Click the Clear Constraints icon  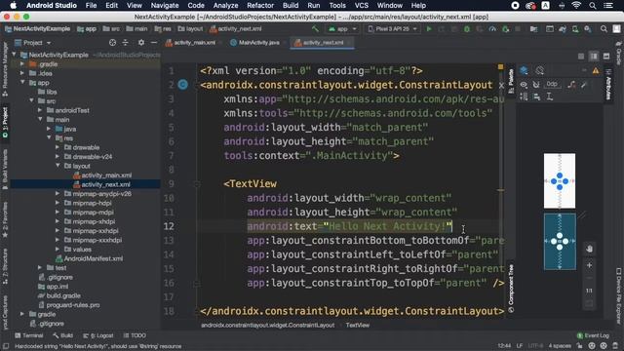571,85
